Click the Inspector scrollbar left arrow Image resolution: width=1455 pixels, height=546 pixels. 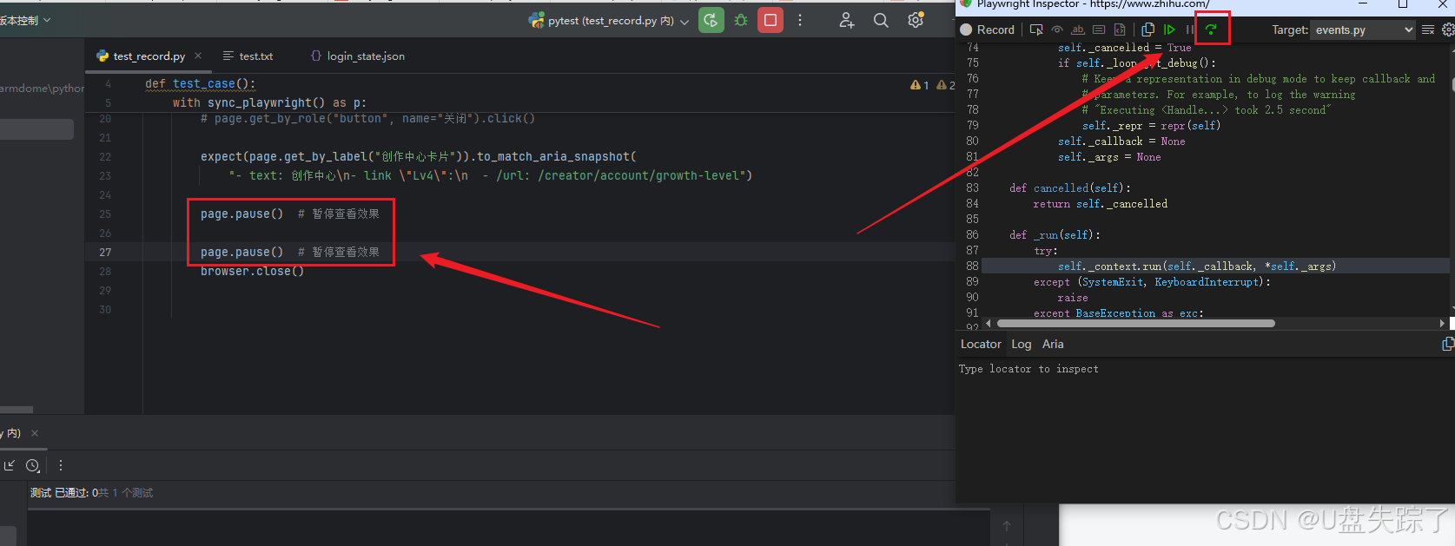(x=988, y=323)
